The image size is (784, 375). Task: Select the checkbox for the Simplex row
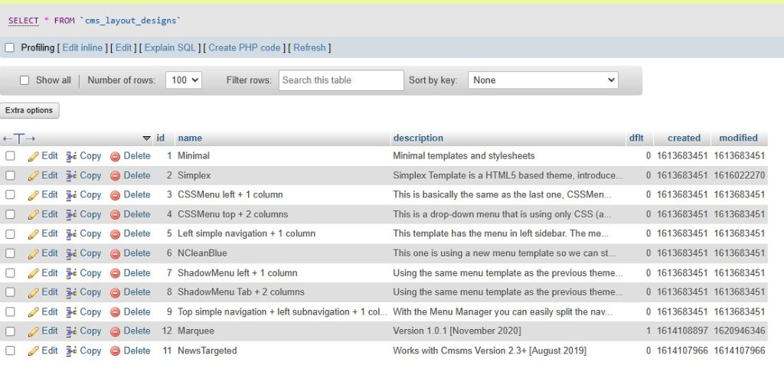pyautogui.click(x=11, y=175)
